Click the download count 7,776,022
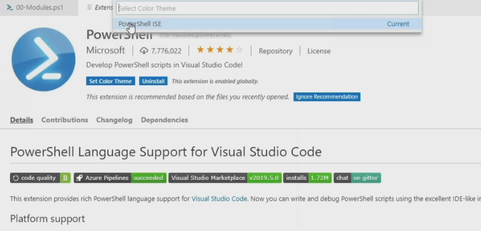Screen dimensions: 481x231 click(166, 51)
